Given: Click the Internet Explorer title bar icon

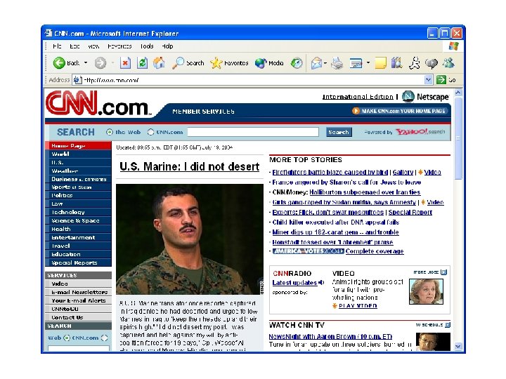Looking at the screenshot, I should pos(48,33).
